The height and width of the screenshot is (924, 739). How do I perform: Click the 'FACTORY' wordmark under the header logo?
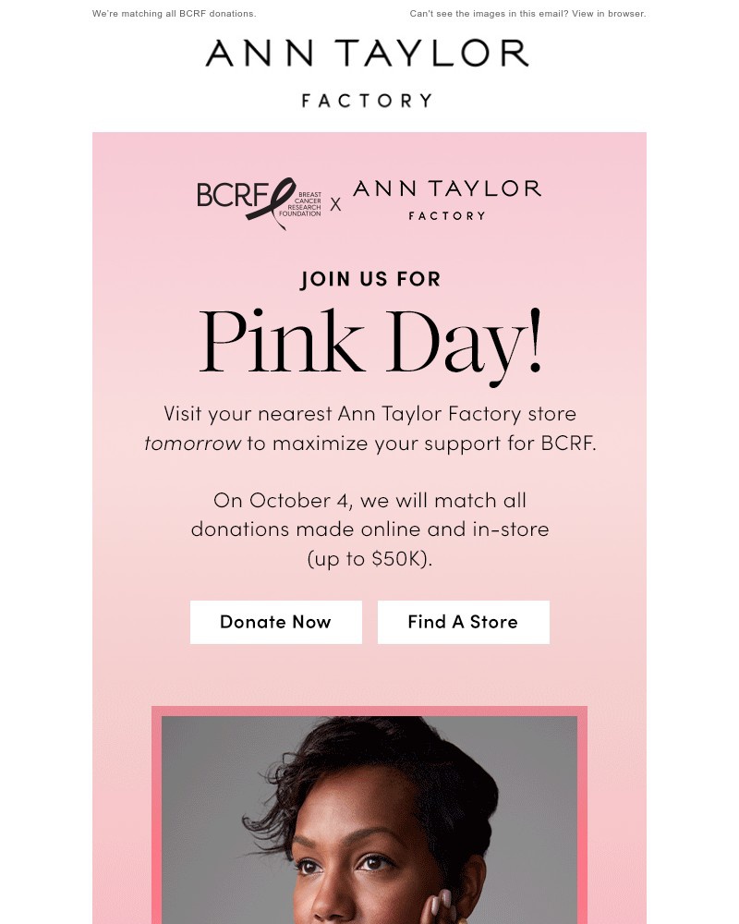click(368, 101)
